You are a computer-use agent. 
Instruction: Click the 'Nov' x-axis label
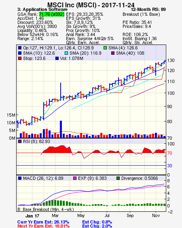(x=156, y=215)
